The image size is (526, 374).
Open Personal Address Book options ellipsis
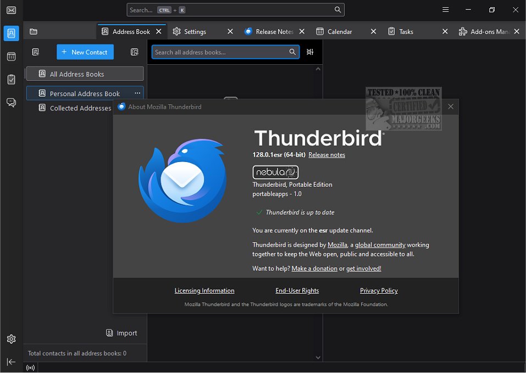[137, 93]
